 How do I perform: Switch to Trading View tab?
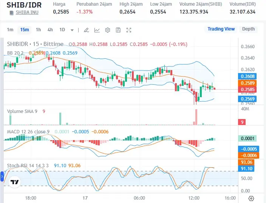(221, 29)
